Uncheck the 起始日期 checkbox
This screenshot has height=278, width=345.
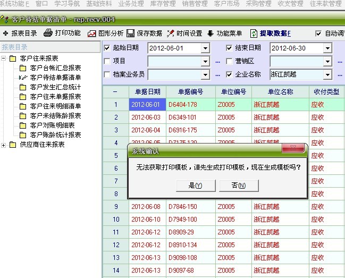pyautogui.click(x=107, y=48)
